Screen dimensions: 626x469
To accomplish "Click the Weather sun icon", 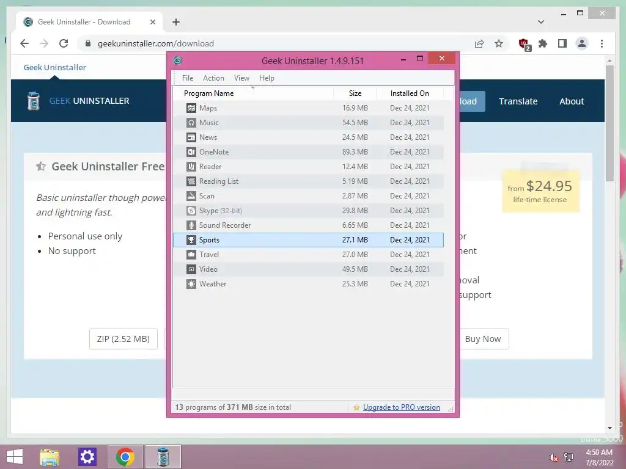I will (191, 284).
